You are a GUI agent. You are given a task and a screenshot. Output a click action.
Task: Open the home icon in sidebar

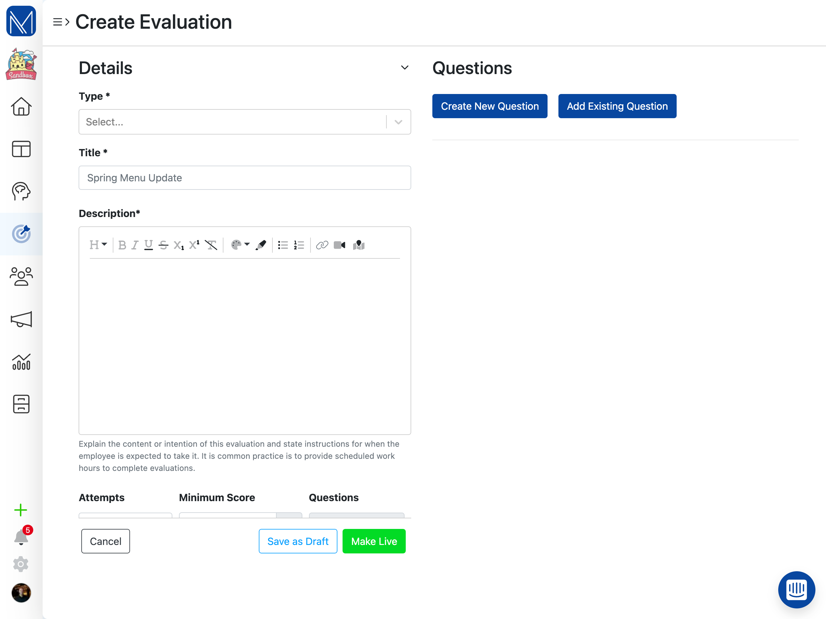pos(21,107)
